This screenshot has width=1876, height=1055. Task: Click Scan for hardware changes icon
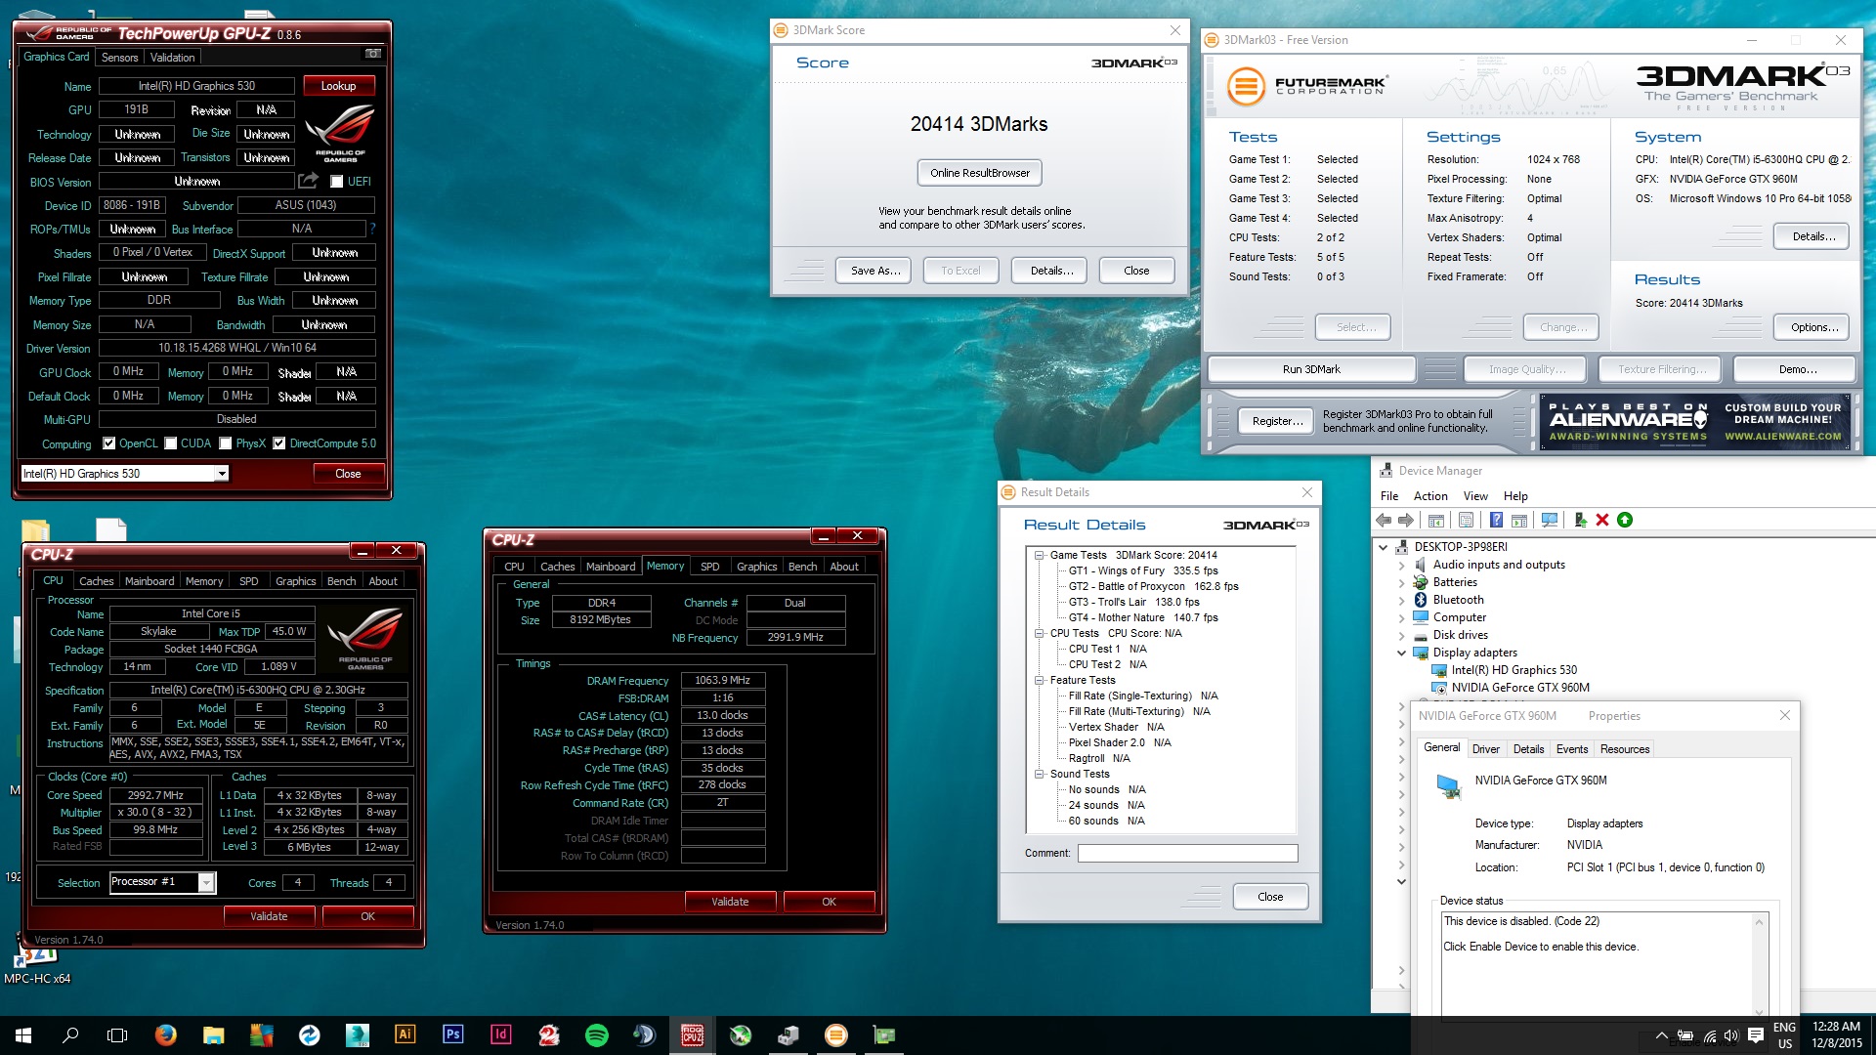1550,520
